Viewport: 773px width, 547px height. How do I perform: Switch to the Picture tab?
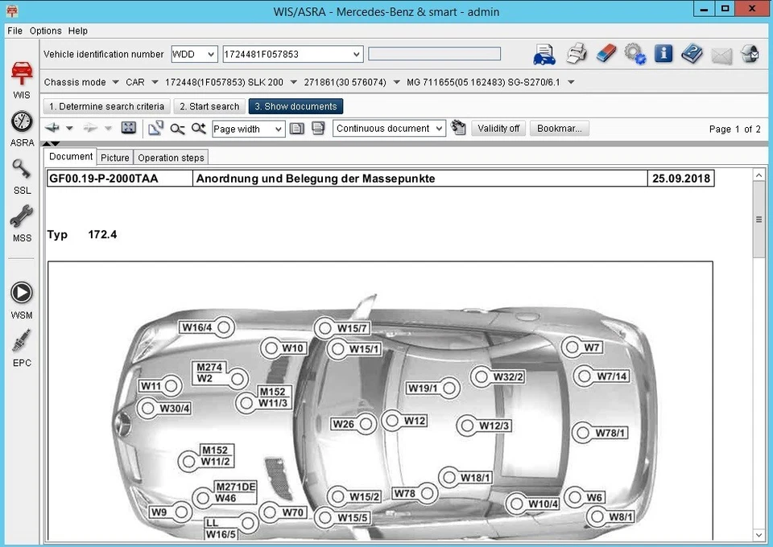pos(114,157)
